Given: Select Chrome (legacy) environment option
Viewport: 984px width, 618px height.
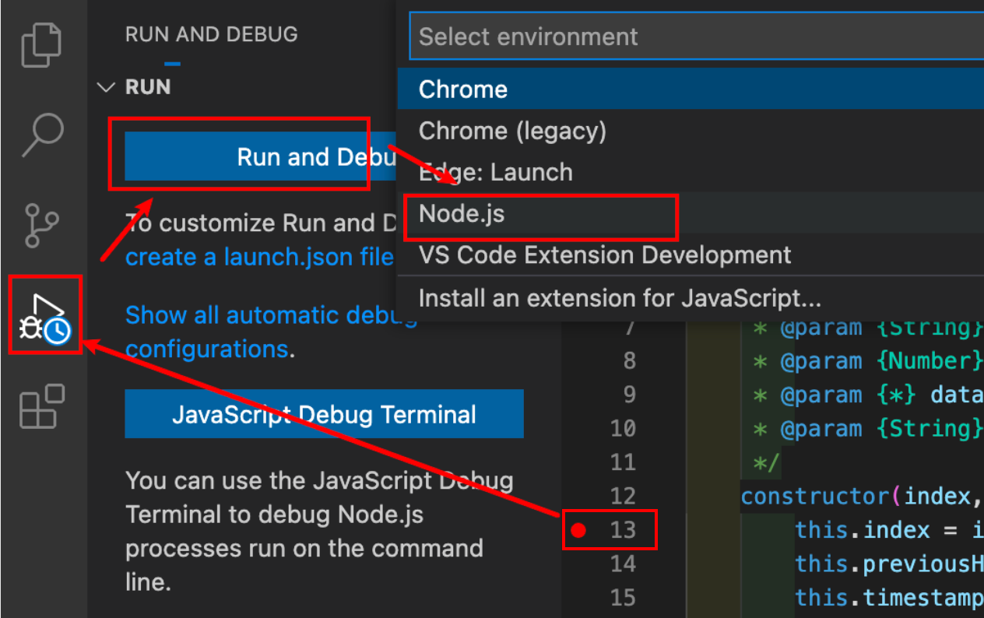Looking at the screenshot, I should [691, 131].
